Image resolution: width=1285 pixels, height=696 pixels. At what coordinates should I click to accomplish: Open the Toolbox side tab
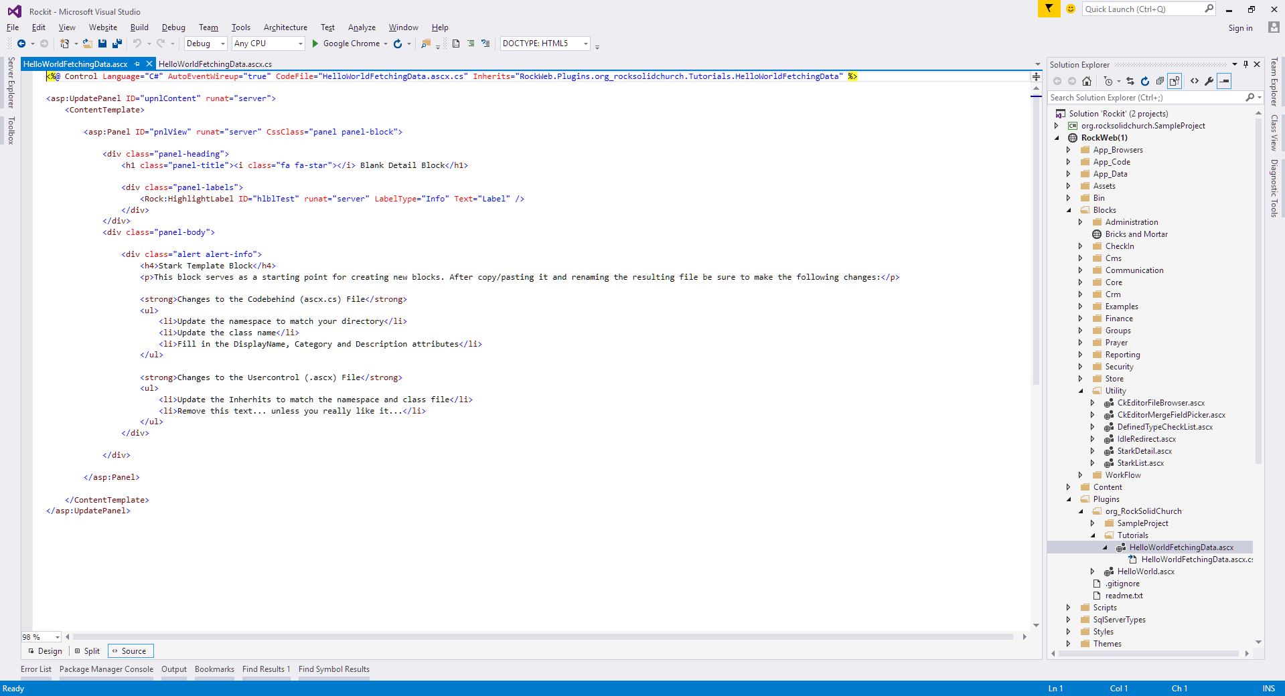[11, 130]
